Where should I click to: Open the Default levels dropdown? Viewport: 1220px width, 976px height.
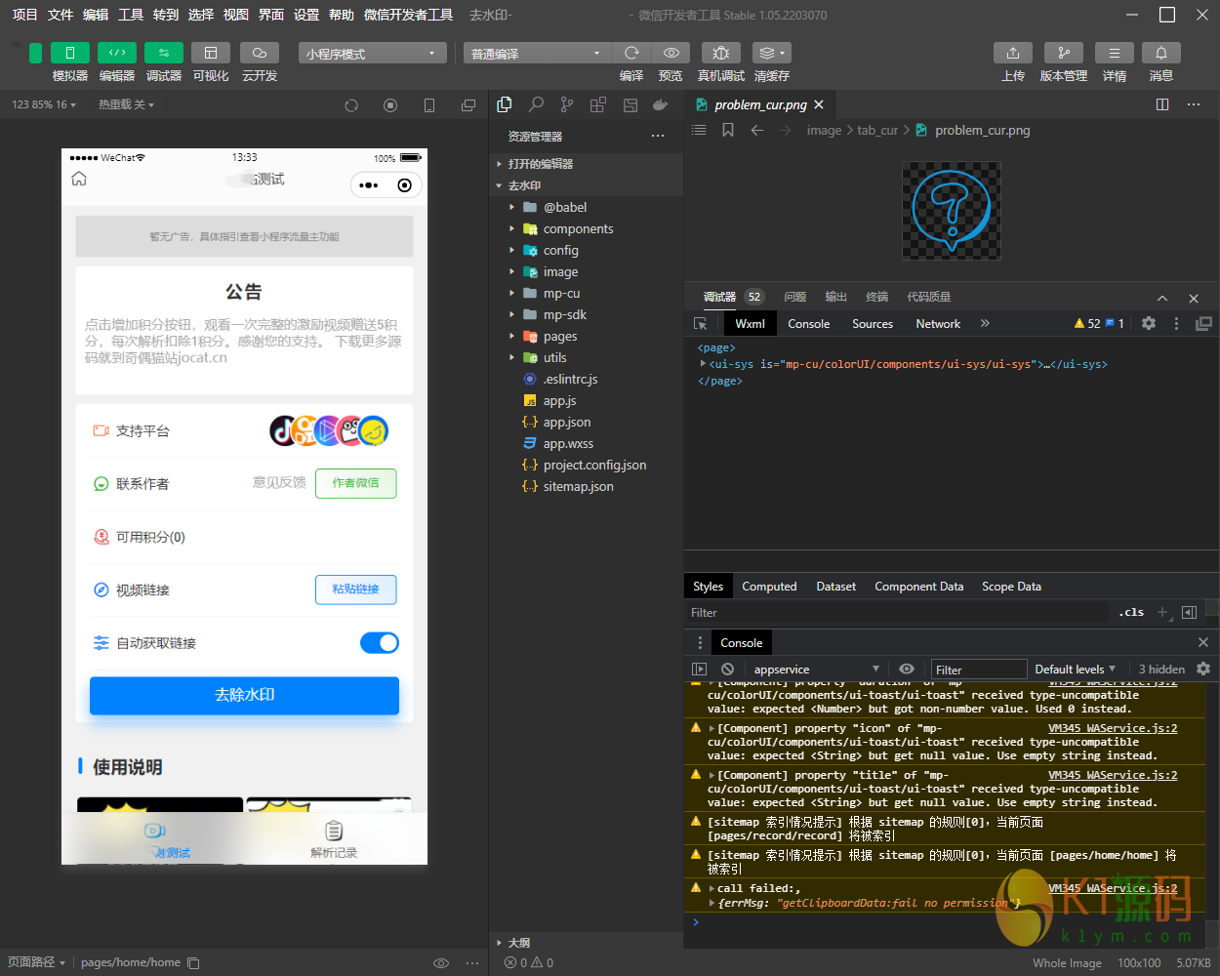1075,669
